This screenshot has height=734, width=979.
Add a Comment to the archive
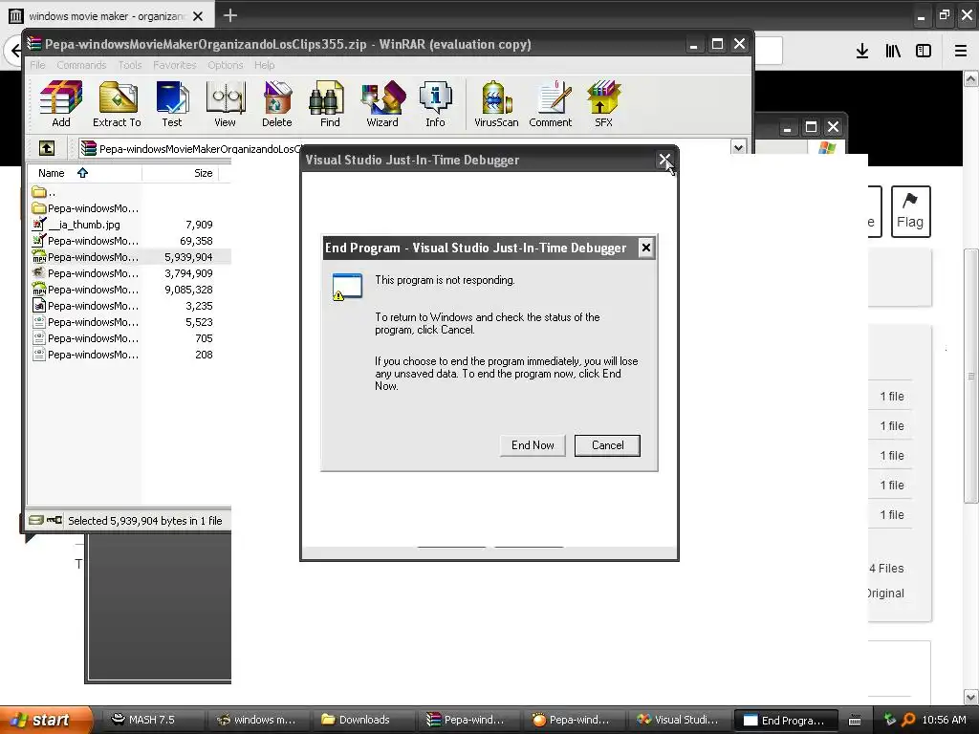(550, 104)
